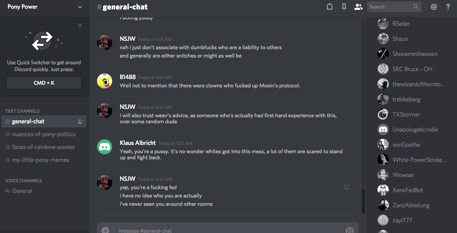Open the emoji picker
457x233 pixels.
349,230
